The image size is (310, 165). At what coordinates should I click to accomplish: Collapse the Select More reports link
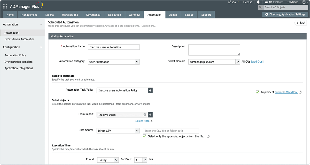(x=144, y=121)
